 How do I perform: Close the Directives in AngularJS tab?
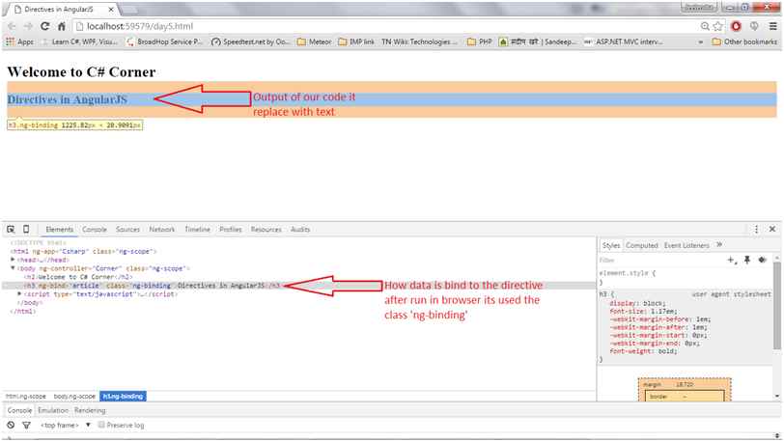[x=111, y=9]
